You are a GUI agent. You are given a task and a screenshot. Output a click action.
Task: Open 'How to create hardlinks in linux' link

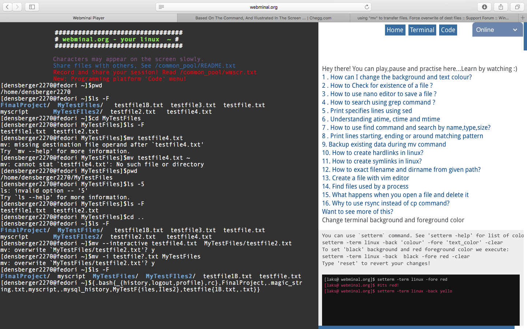[373, 153]
